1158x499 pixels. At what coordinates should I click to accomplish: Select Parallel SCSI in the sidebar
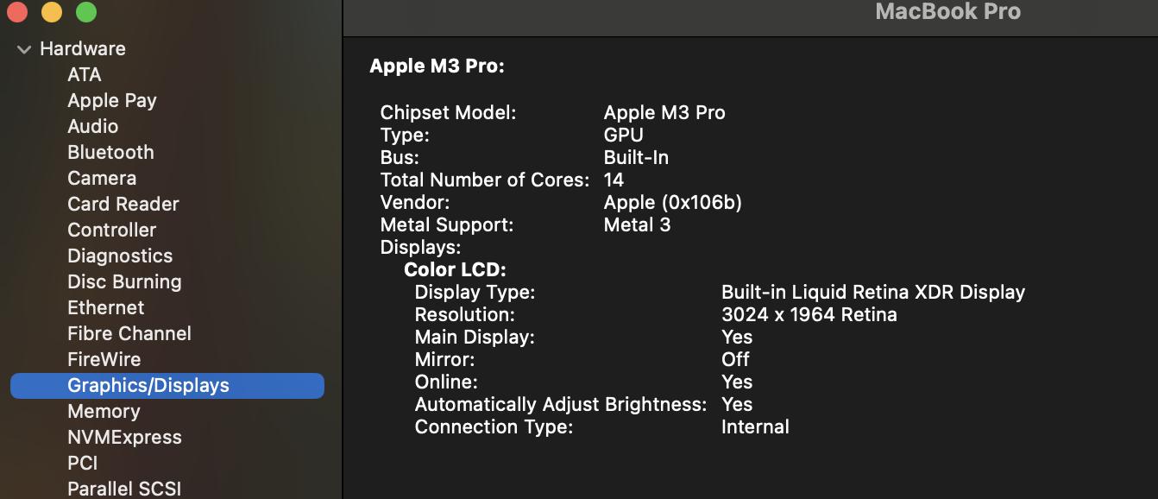pyautogui.click(x=124, y=488)
